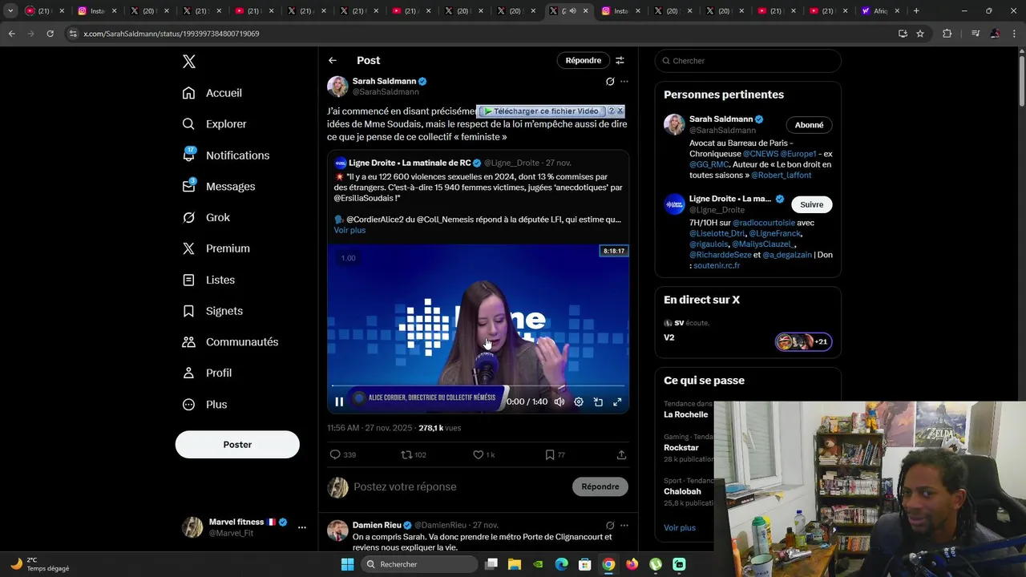
Task: Click the back arrow beside Post
Action: 333,61
